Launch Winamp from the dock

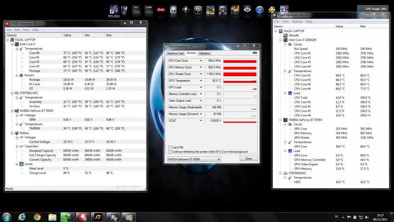click(x=272, y=10)
